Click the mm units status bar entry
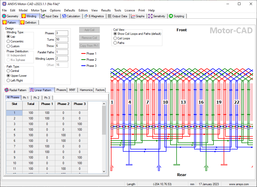The image size is (257, 187). click(192, 184)
